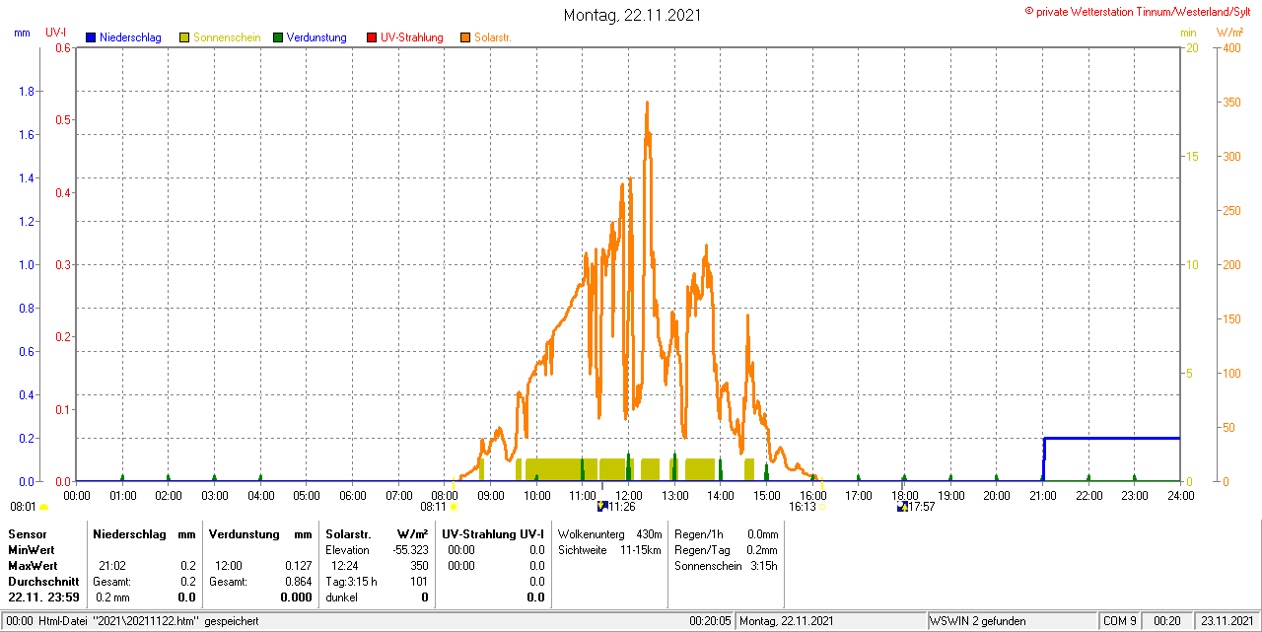Select the Verdunstung legend label
Screen dimensions: 1262x632
[x=316, y=37]
